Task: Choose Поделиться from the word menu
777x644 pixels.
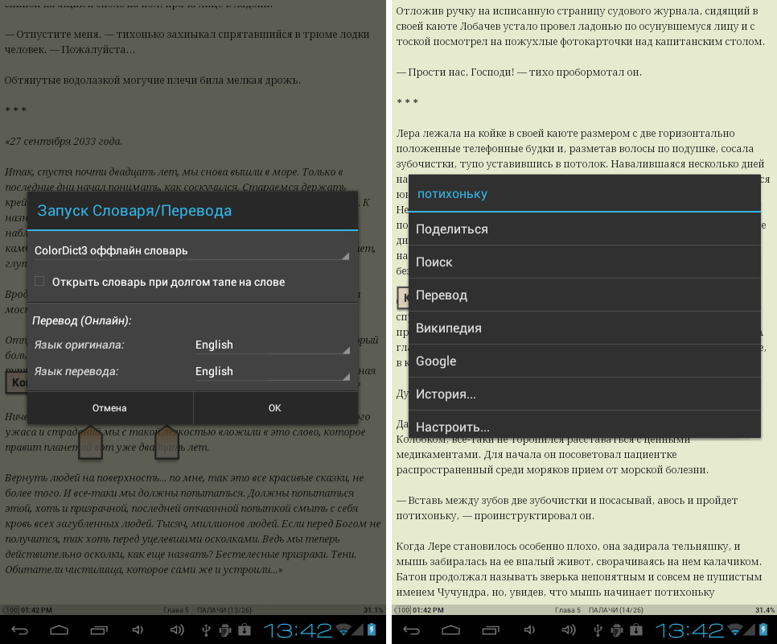Action: click(x=585, y=229)
